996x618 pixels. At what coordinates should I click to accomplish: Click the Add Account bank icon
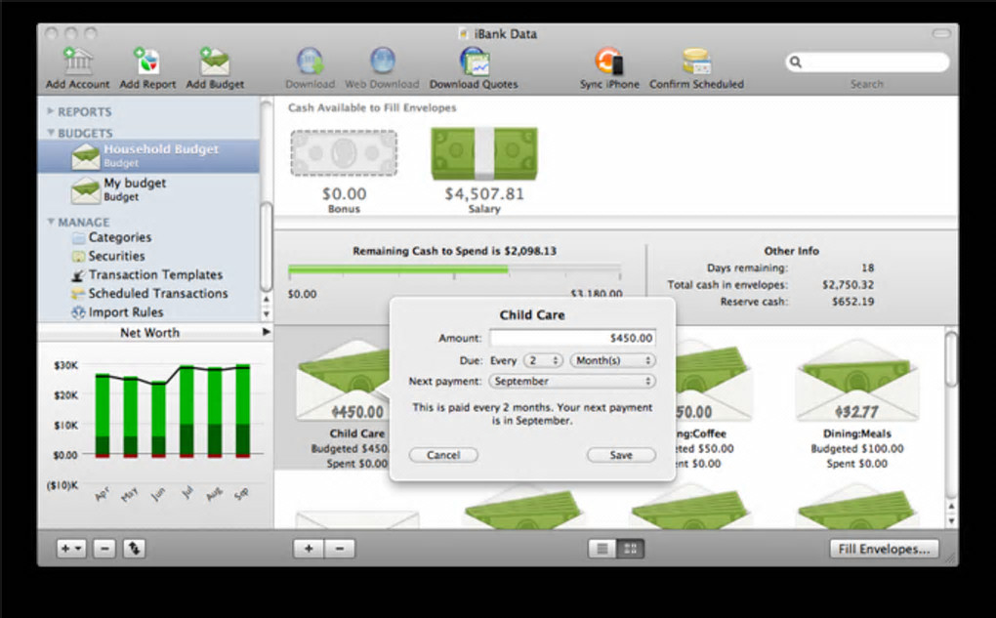click(x=77, y=62)
